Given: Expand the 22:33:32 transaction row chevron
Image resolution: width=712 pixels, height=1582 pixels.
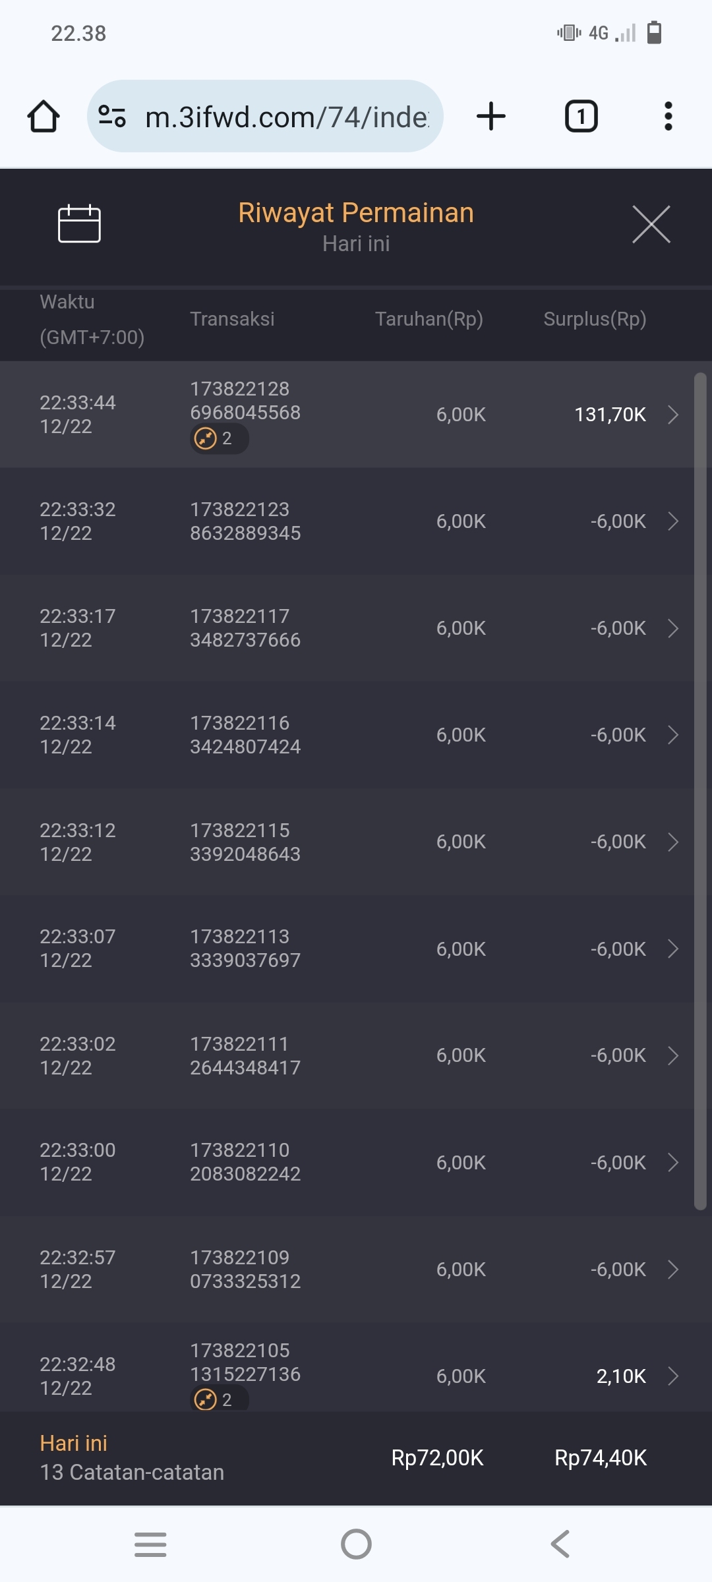Looking at the screenshot, I should click(672, 521).
